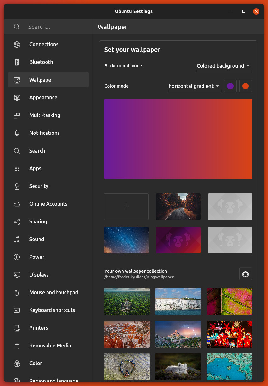Click the search magnifier icon
Screen dimensions: 268x386
point(16,27)
